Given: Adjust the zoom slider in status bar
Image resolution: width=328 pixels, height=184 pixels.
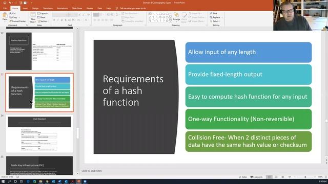Looking at the screenshot, I should coord(305,177).
